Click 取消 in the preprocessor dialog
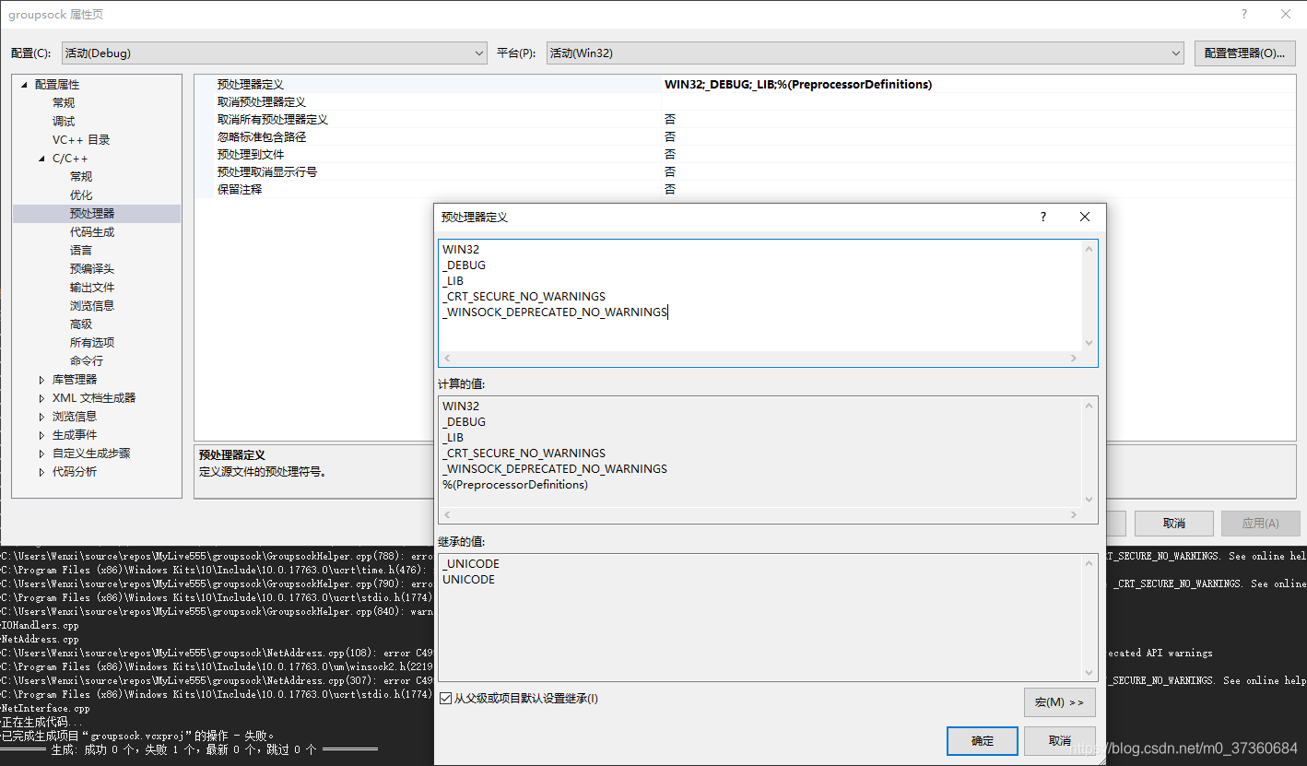The image size is (1307, 766). 1060,741
